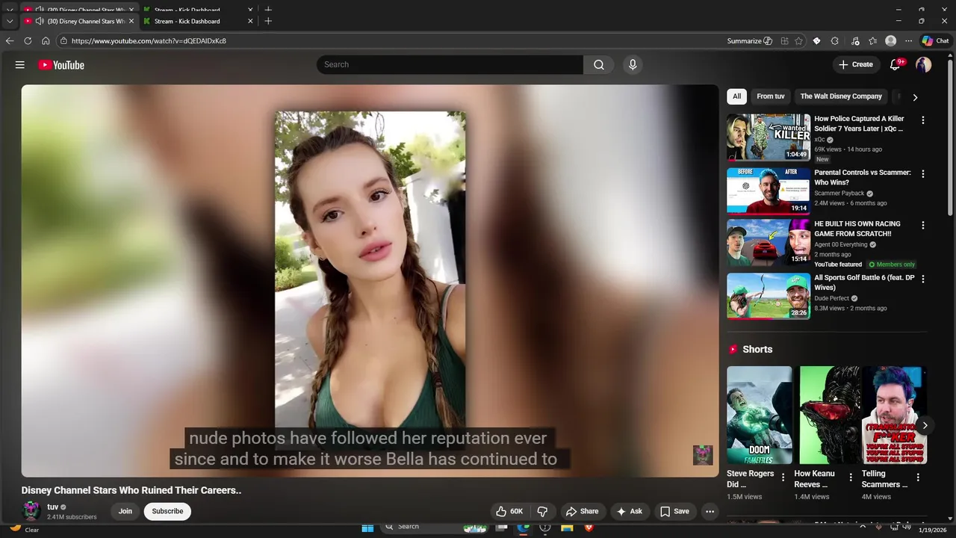Start voice search with the microphone icon
This screenshot has height=538, width=956.
point(633,65)
